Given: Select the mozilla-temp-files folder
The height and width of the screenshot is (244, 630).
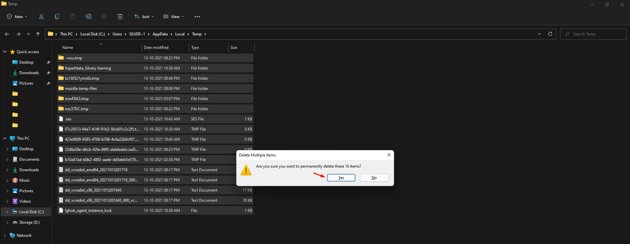Looking at the screenshot, I should pos(155,89).
